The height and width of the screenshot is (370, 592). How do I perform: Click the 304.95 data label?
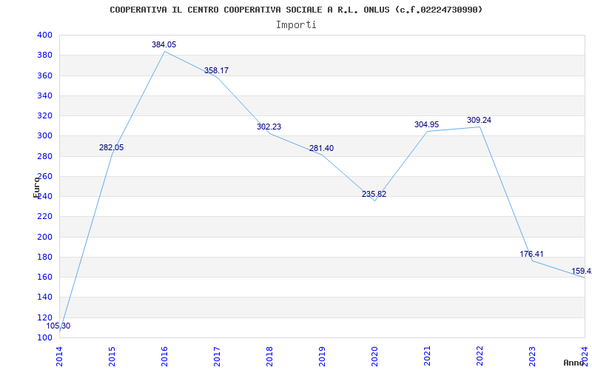point(427,124)
